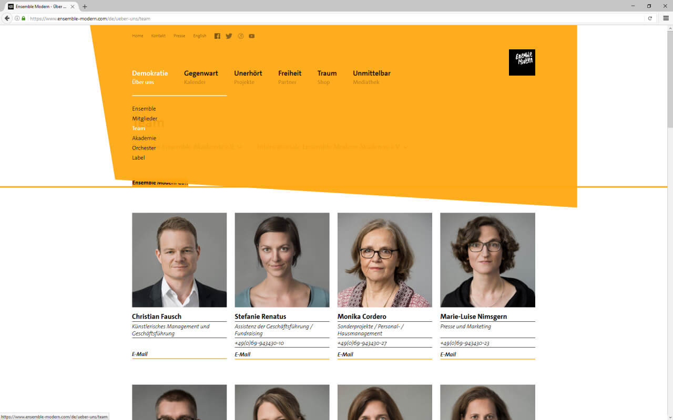This screenshot has width=673, height=420.
Task: Open the Demokratie Über uns menu
Action: 150,77
